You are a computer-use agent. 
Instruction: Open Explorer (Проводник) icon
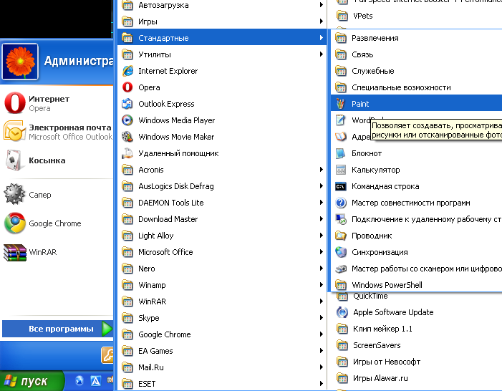pyautogui.click(x=341, y=236)
